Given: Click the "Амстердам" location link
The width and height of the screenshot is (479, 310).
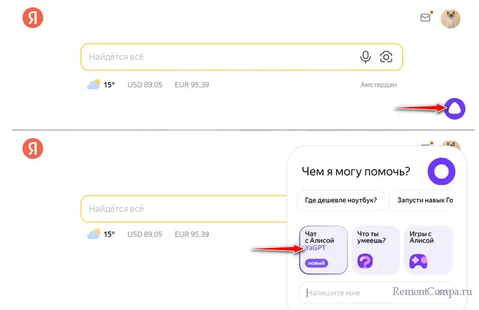Looking at the screenshot, I should tap(378, 85).
